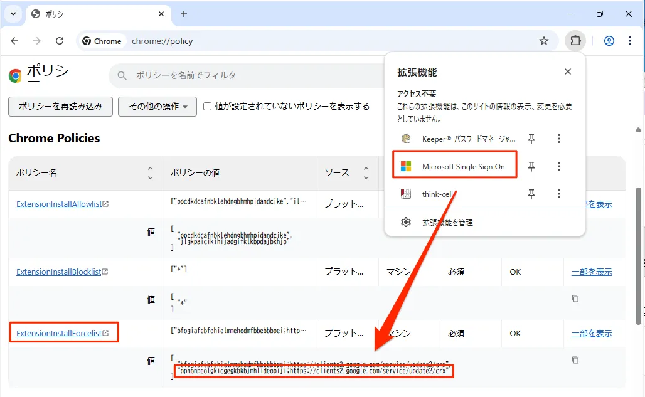Pin the Keeper password manager extension
The image size is (645, 397).
coord(531,139)
